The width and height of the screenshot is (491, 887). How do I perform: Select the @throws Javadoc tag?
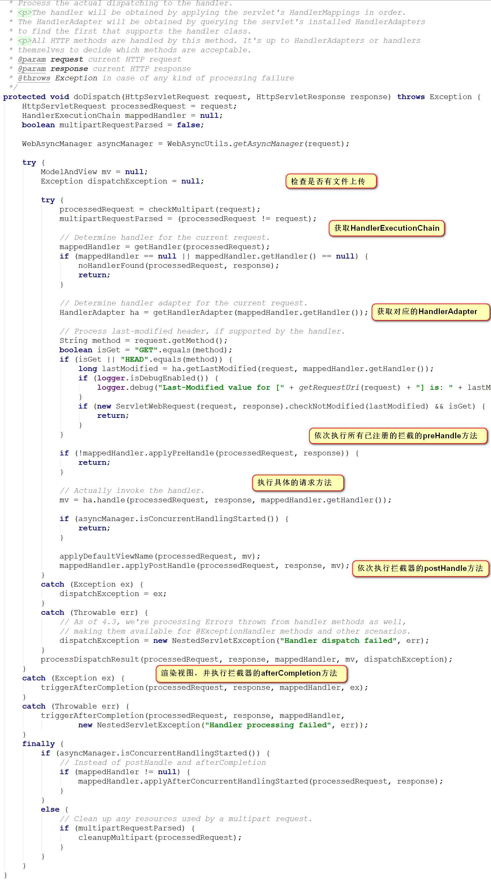34,78
